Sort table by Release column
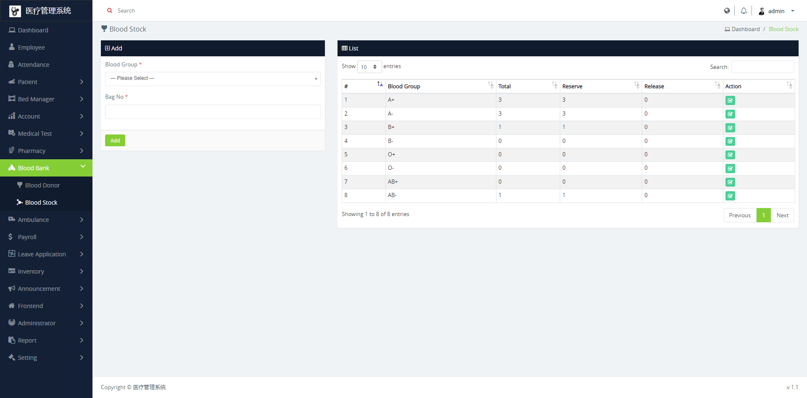Image resolution: width=807 pixels, height=398 pixels. point(682,86)
